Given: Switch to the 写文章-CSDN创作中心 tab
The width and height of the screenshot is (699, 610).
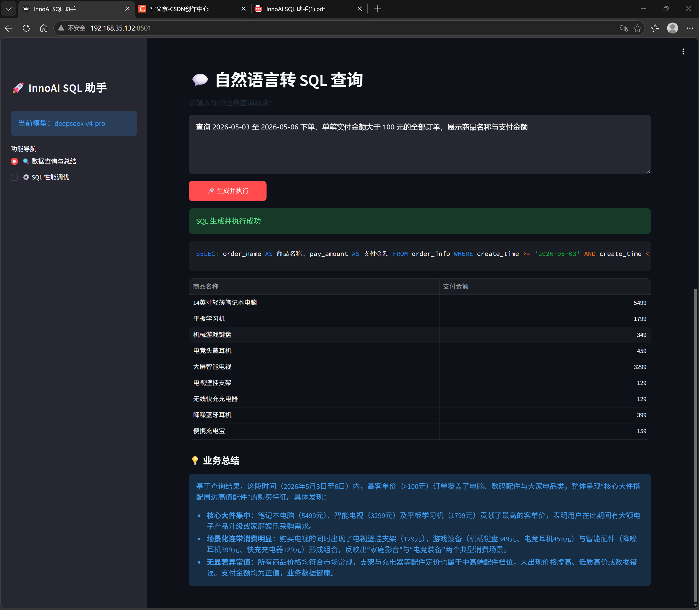Looking at the screenshot, I should 192,9.
